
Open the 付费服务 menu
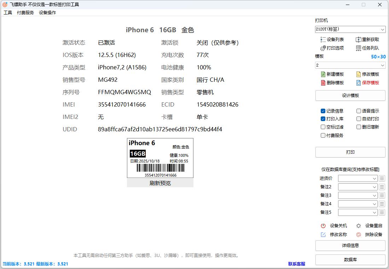[25, 13]
